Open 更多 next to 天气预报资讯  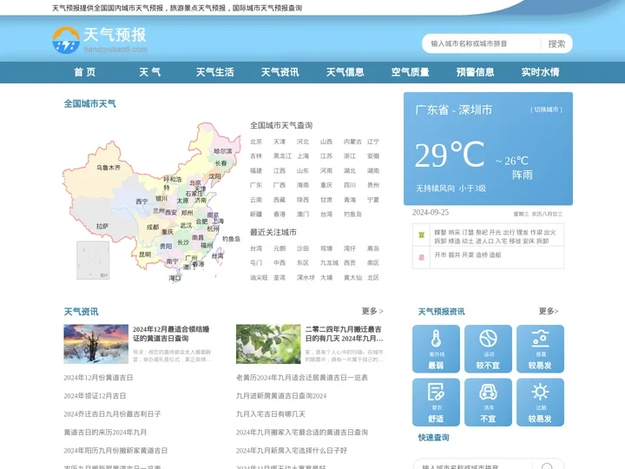tap(549, 311)
